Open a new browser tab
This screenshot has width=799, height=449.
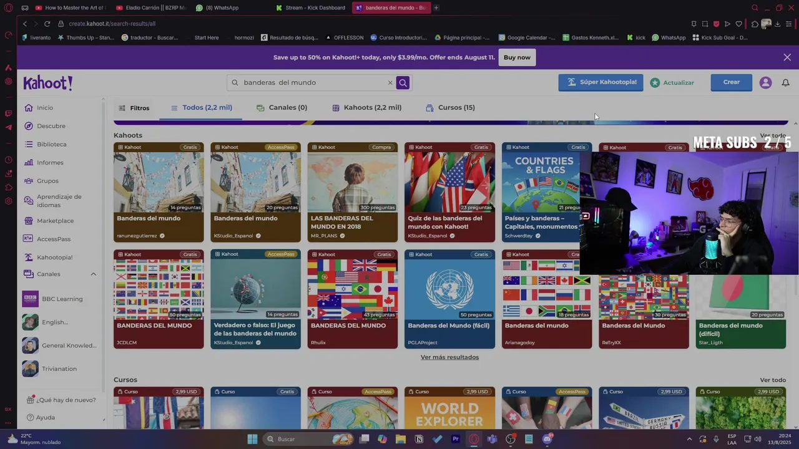point(436,7)
